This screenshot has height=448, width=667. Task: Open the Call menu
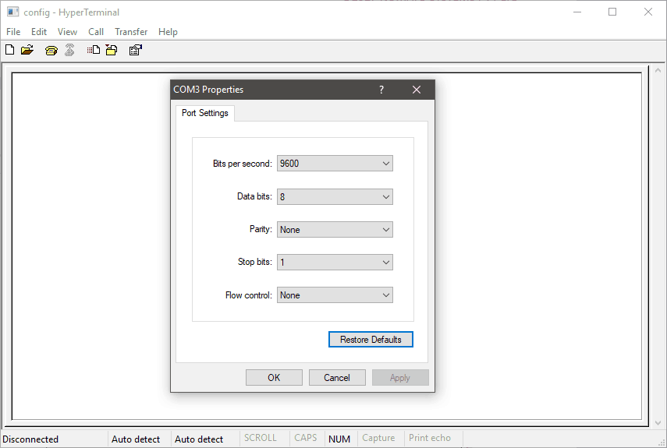(x=96, y=32)
